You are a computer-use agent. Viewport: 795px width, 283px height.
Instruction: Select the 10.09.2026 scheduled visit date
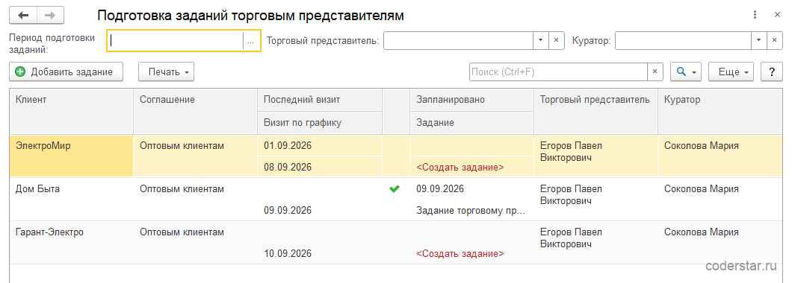[x=288, y=253]
